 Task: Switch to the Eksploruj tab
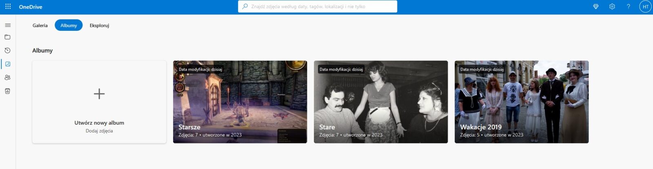point(99,25)
